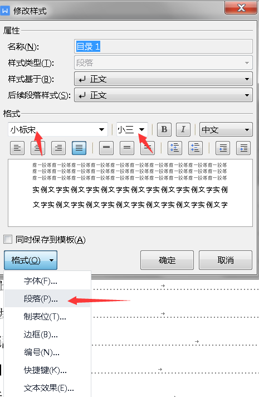
Task: Click the 确定 button
Action: click(x=167, y=260)
